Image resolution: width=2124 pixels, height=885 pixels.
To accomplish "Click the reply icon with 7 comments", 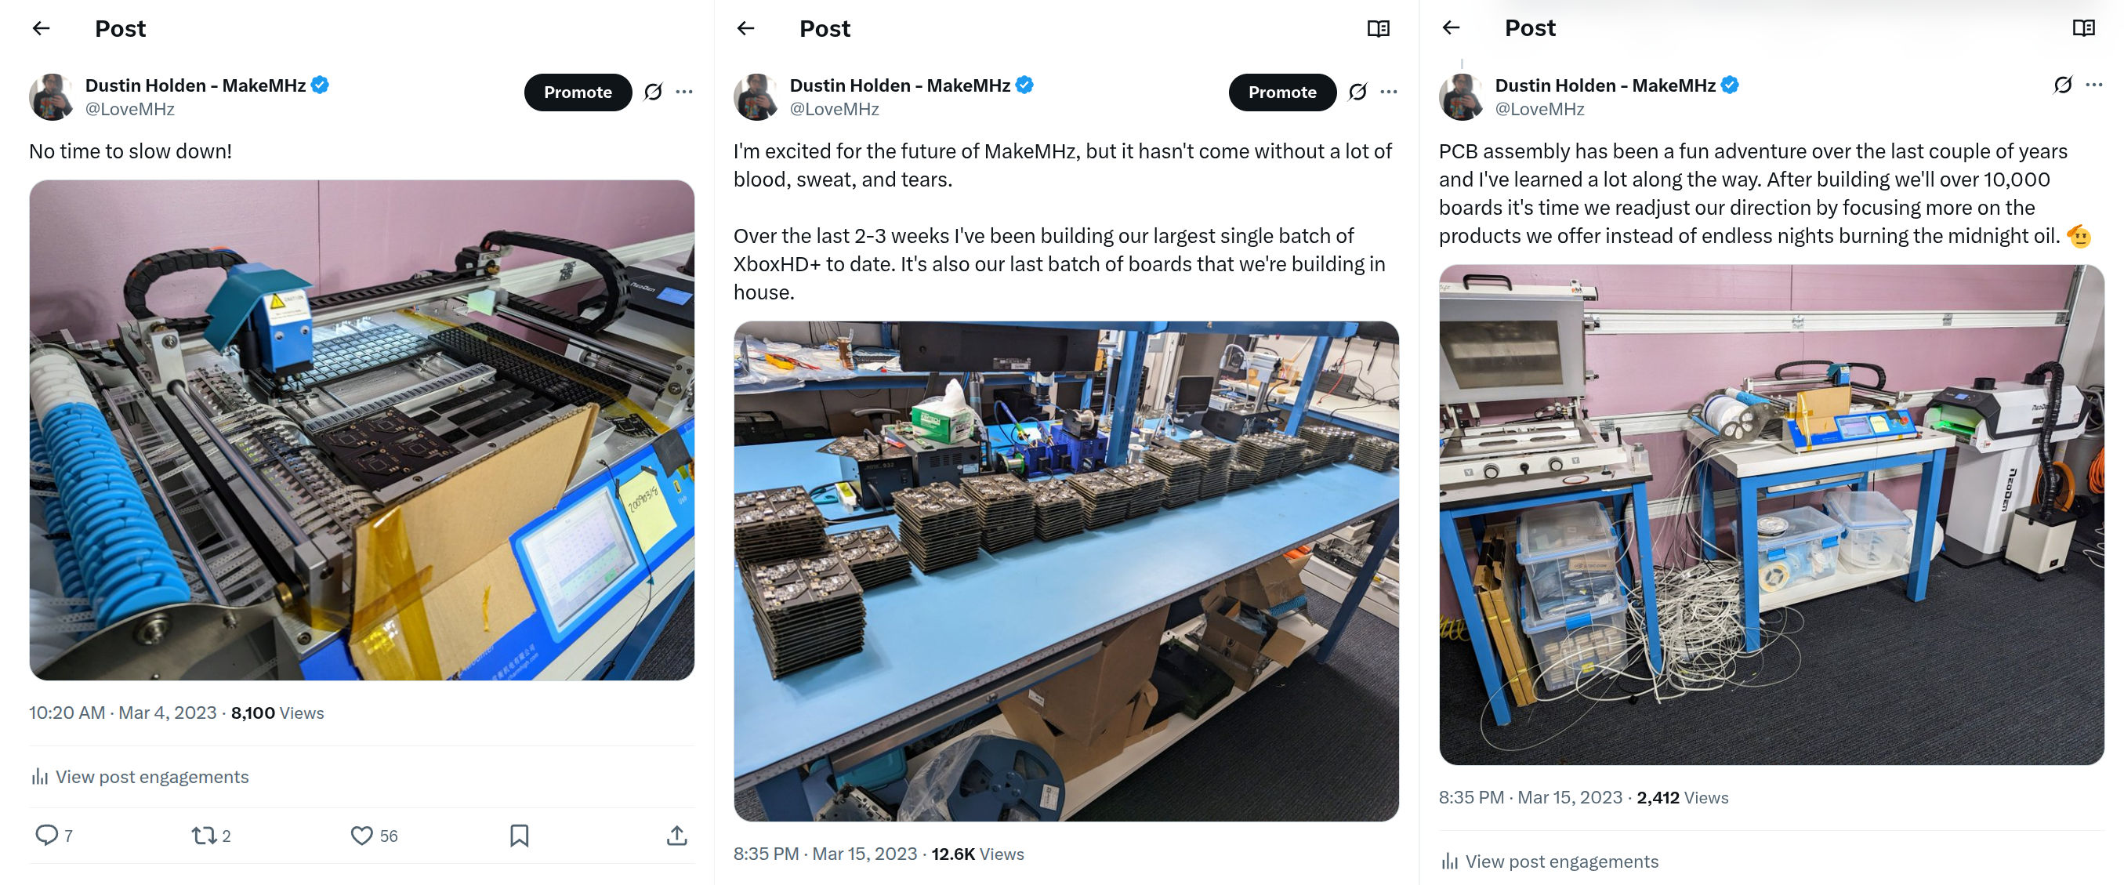I will tap(47, 835).
